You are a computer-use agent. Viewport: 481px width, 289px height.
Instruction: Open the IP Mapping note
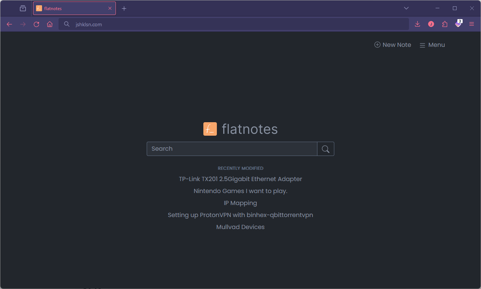(240, 203)
